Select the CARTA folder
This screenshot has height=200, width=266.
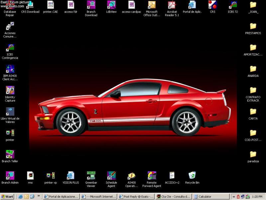(253, 114)
